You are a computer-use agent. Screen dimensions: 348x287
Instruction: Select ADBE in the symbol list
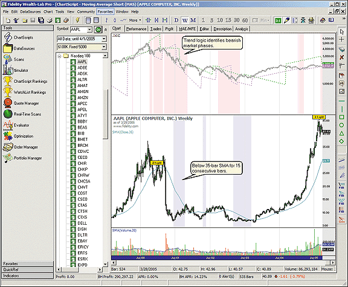pyautogui.click(x=82, y=68)
